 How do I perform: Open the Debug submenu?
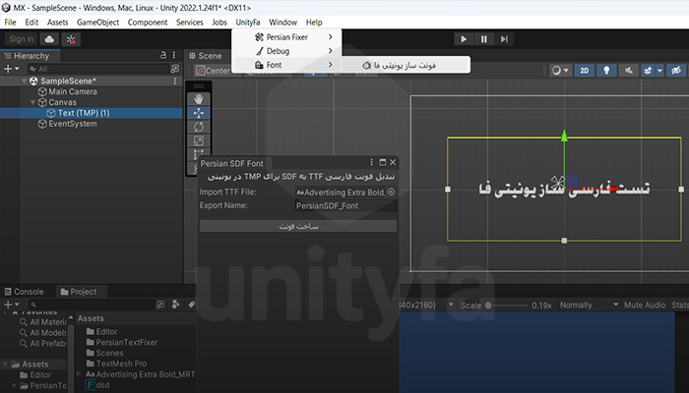287,51
